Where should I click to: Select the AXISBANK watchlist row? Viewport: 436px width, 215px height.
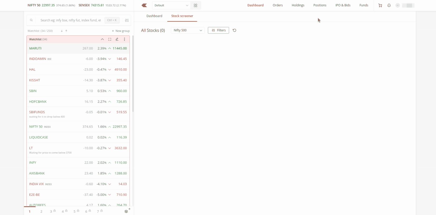pyautogui.click(x=78, y=173)
